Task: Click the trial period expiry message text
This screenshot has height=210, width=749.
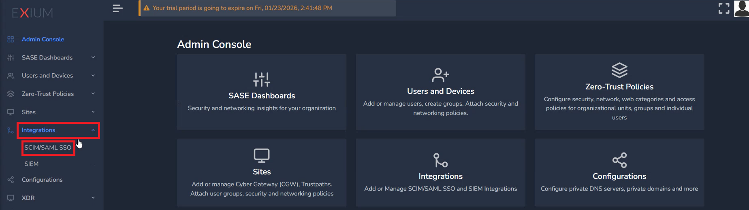Action: (x=242, y=8)
